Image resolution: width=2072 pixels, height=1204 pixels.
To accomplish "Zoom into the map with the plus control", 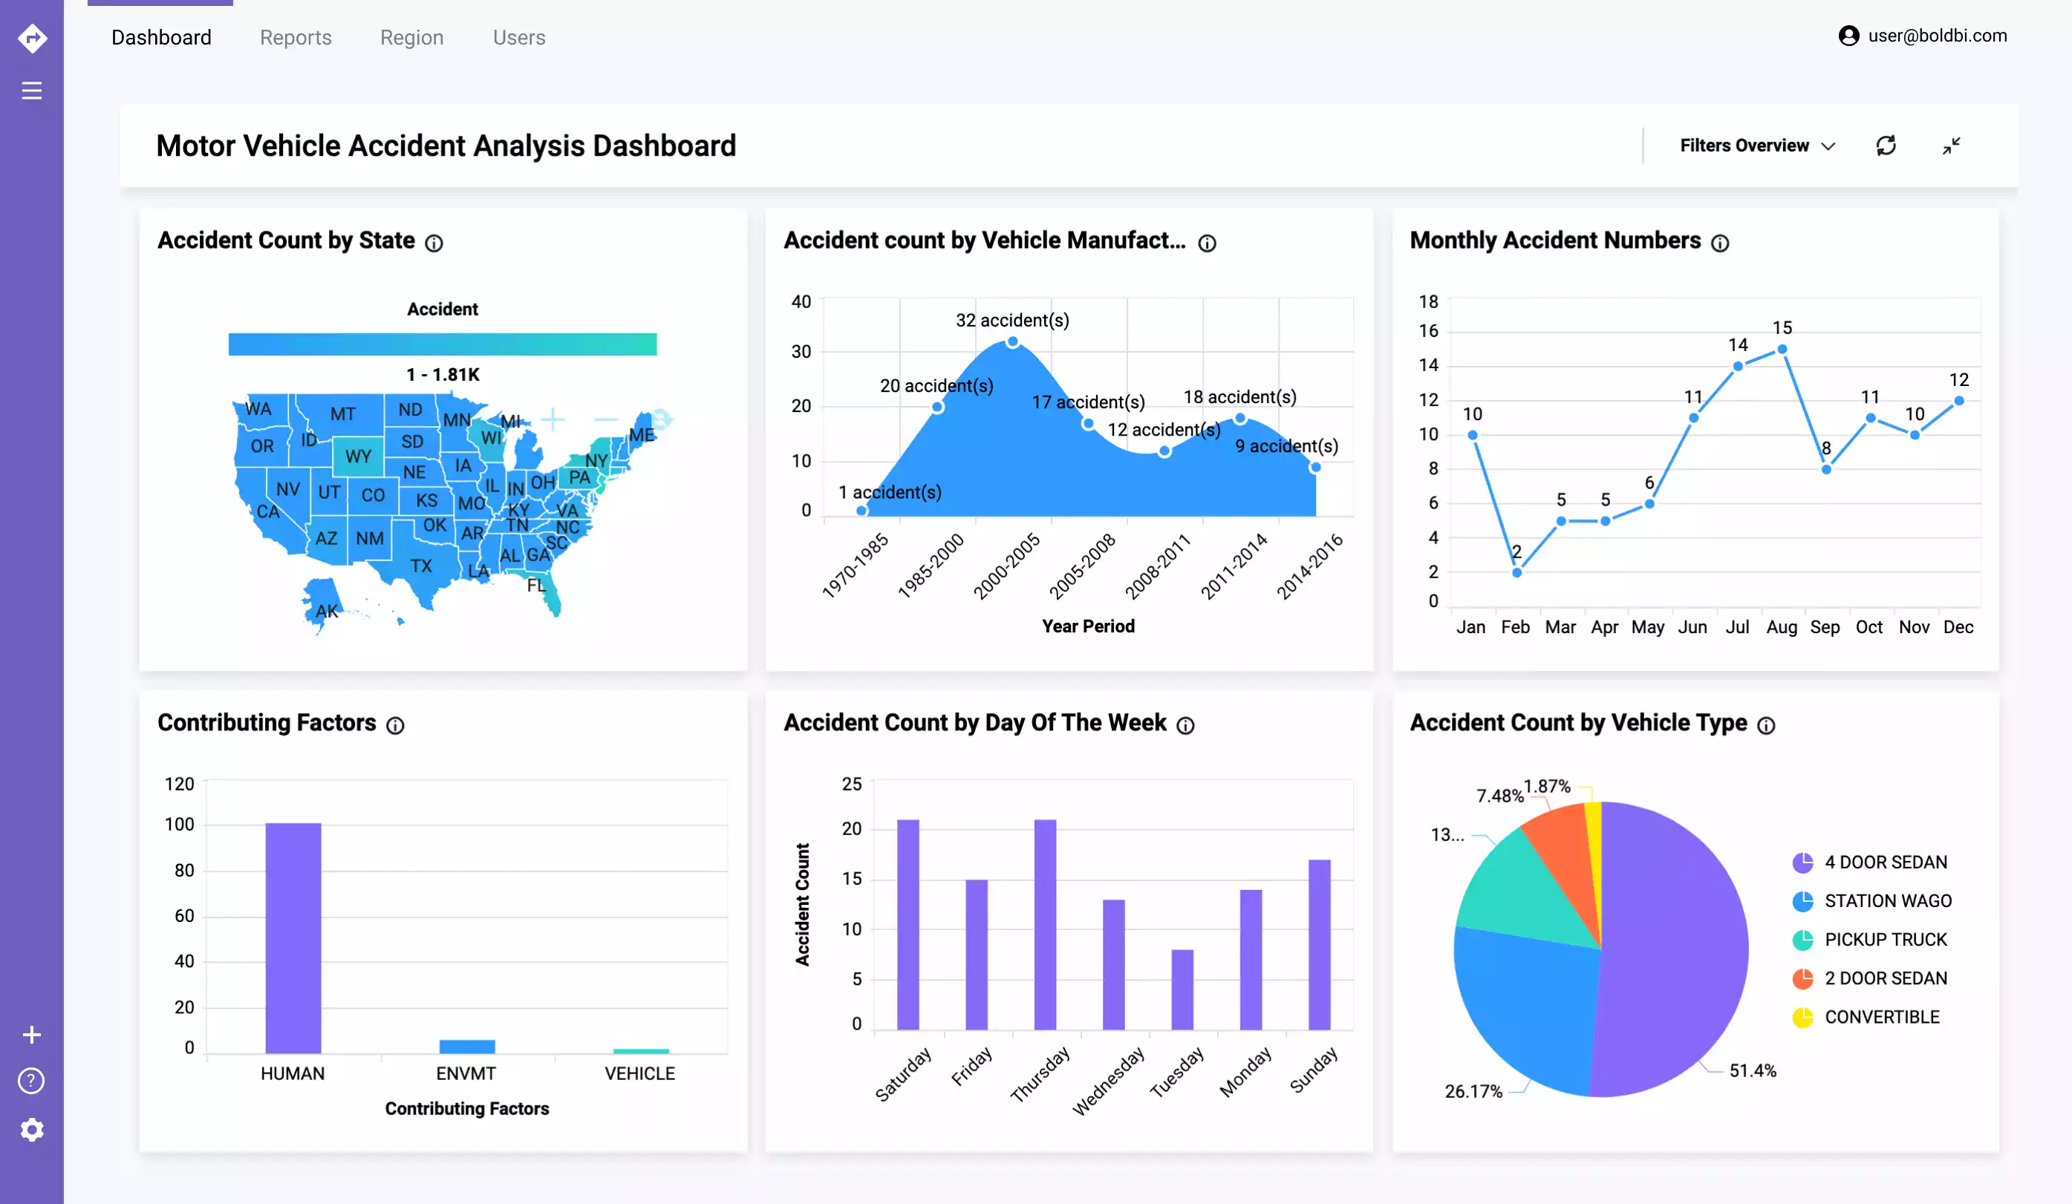I will click(553, 421).
